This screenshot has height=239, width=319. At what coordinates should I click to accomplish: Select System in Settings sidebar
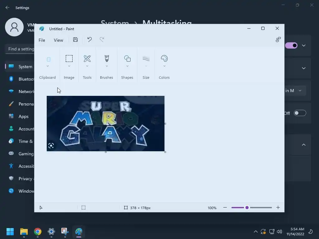click(x=20, y=67)
